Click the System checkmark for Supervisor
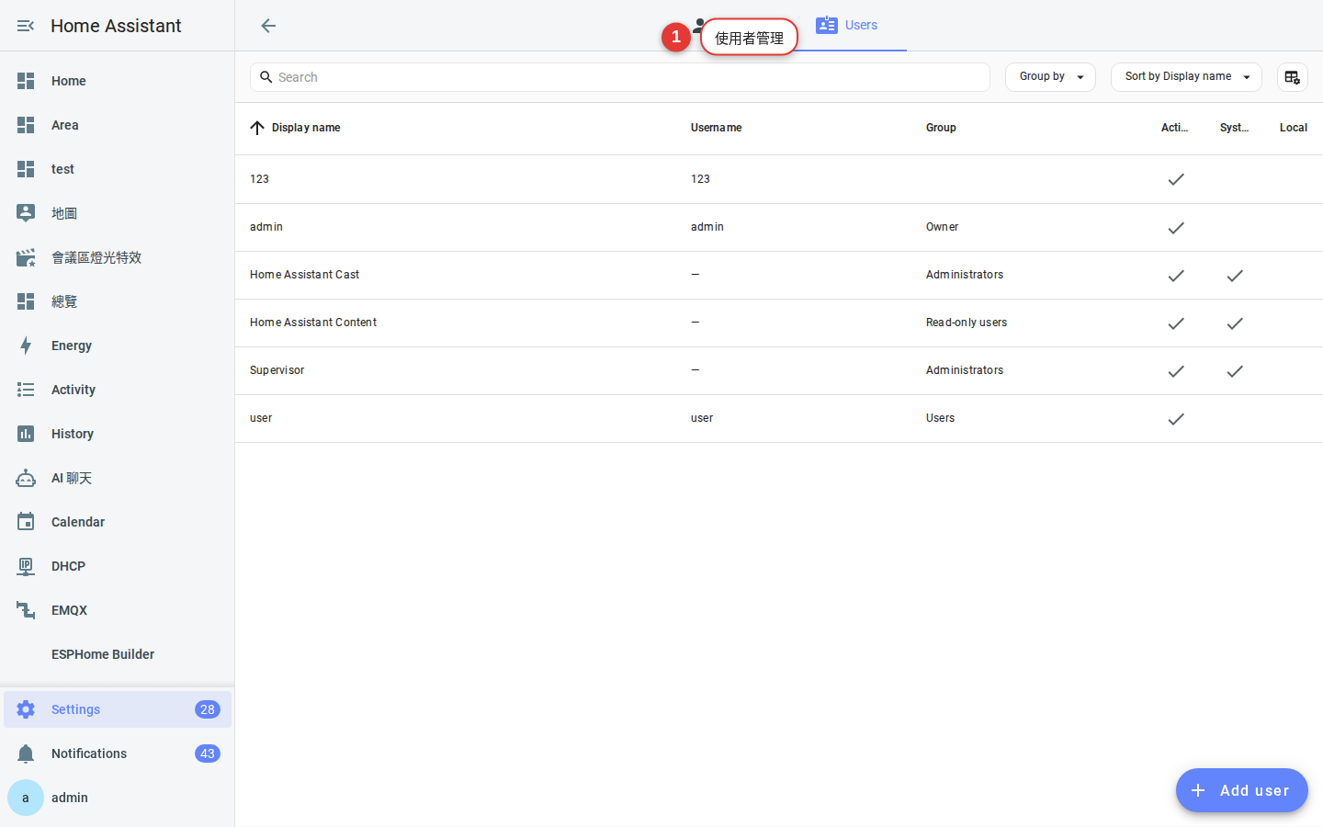This screenshot has width=1323, height=827. [x=1235, y=370]
